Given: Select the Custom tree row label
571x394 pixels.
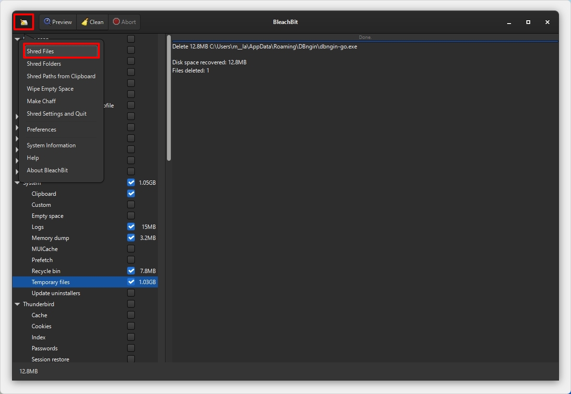Looking at the screenshot, I should point(41,204).
